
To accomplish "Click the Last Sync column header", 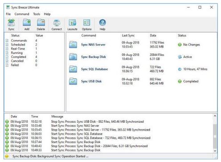I will 128,35.
